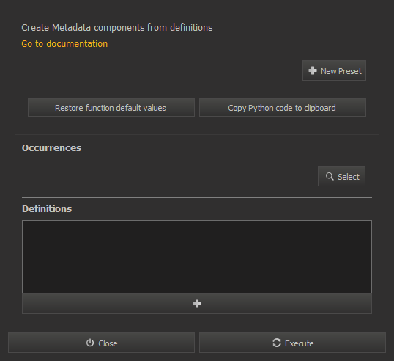
Task: Click the Execute label text
Action: point(300,343)
